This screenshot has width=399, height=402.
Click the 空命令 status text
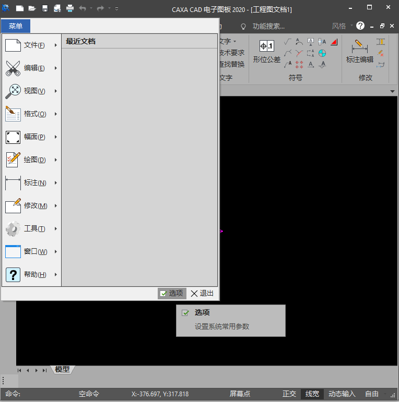click(x=89, y=394)
